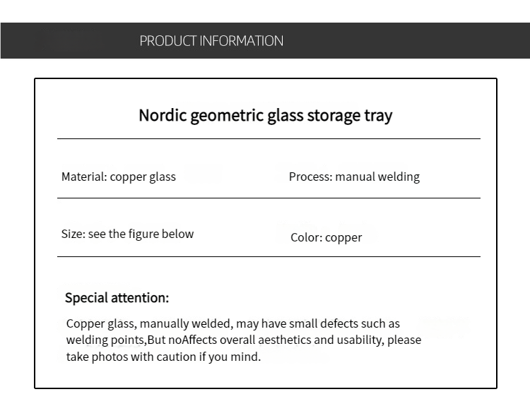Select the "manual welding" process value
This screenshot has height=411, width=530.
(x=377, y=177)
